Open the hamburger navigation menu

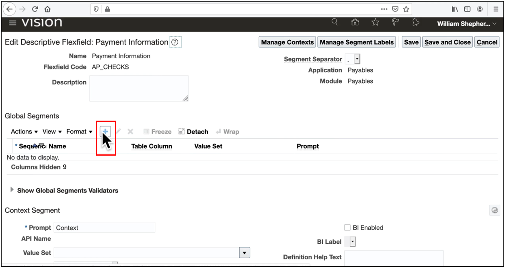12,23
